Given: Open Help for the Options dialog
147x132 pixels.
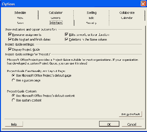Looking at the screenshot, I should [14, 124].
